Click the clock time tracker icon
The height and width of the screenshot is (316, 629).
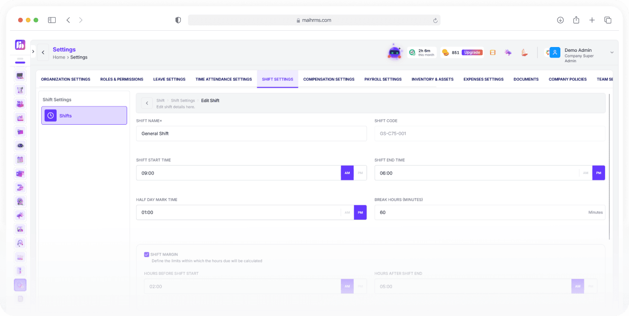(412, 52)
